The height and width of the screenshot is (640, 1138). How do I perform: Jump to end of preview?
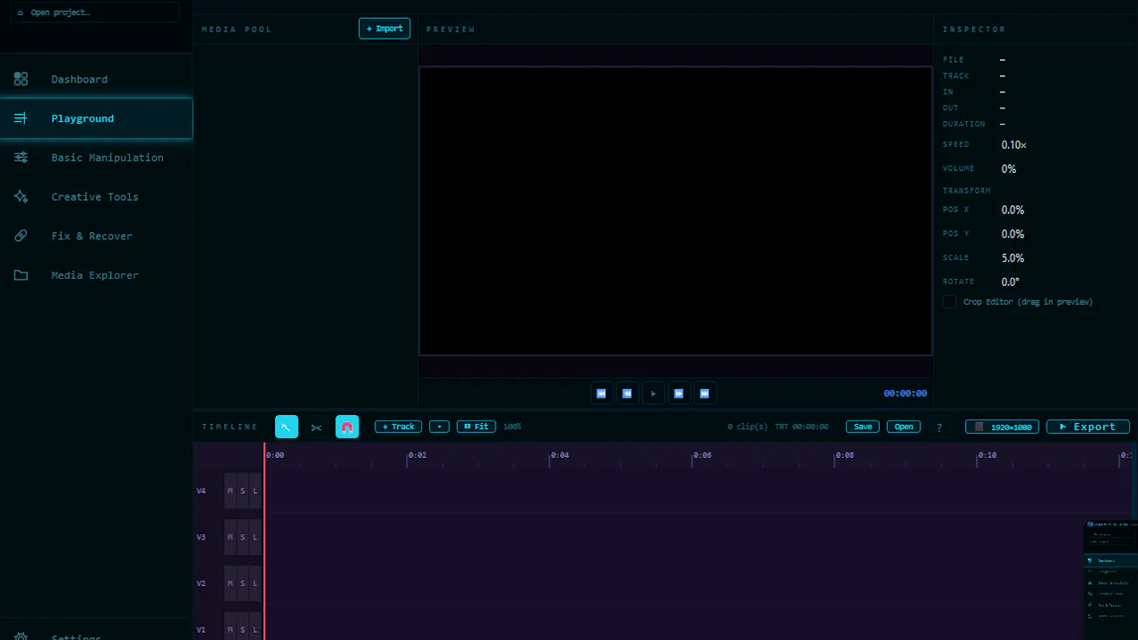point(705,393)
